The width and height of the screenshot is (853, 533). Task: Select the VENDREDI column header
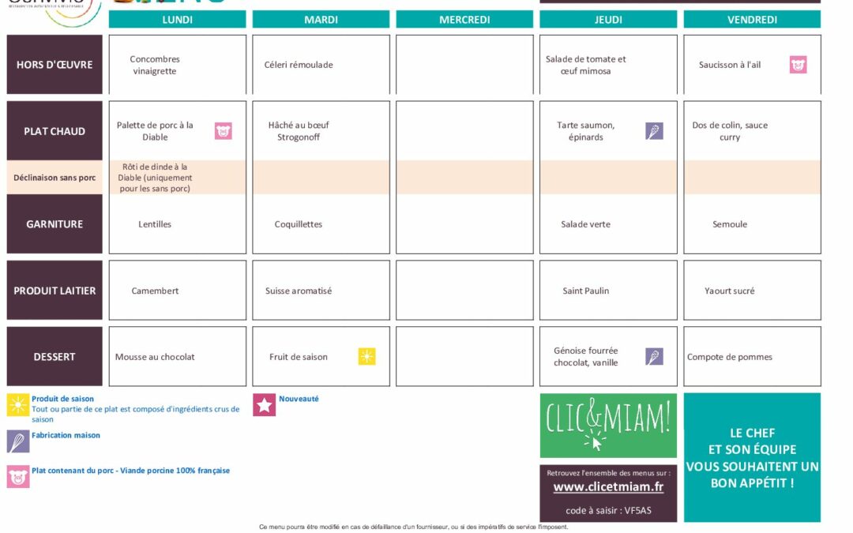(752, 20)
